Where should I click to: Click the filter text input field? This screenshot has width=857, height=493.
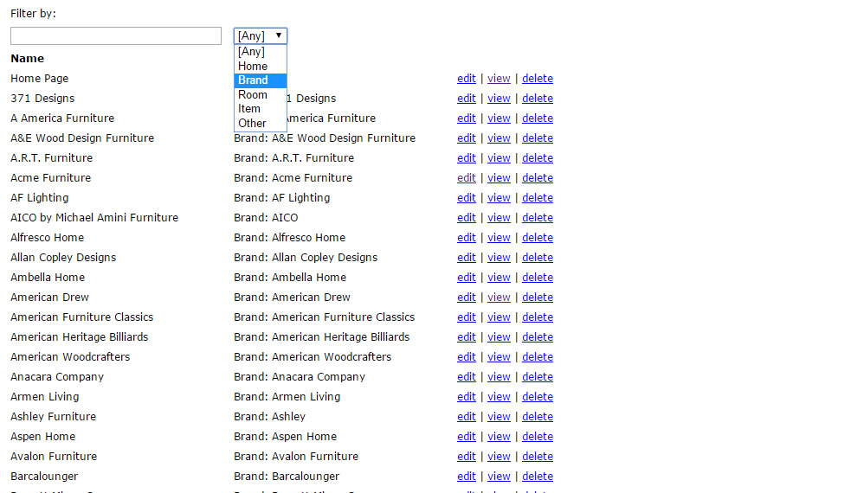tap(116, 36)
